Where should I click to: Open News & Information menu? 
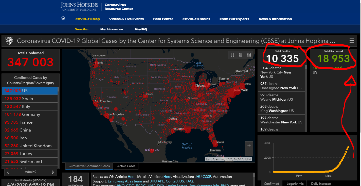point(275,19)
